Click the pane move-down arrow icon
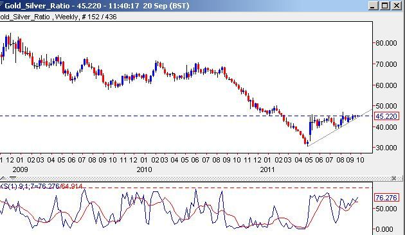The width and height of the screenshot is (405, 235). (13, 178)
